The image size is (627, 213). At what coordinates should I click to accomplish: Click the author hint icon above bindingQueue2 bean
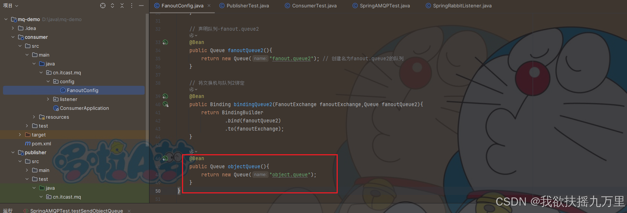click(193, 89)
